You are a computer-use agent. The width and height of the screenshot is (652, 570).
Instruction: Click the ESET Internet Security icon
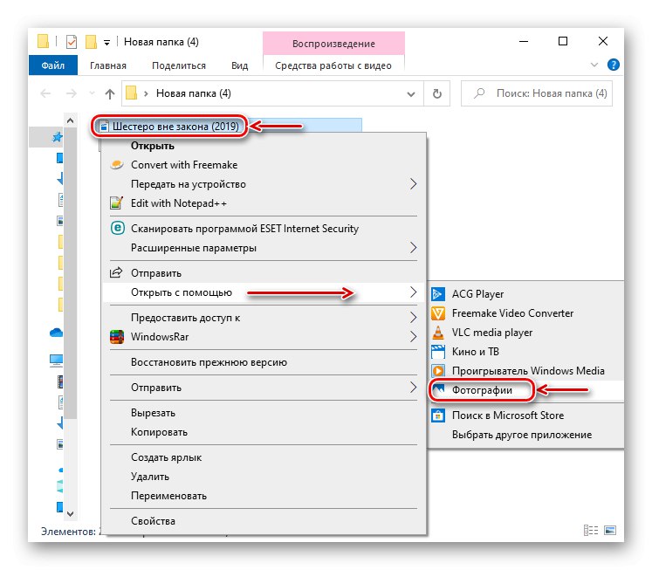click(x=117, y=228)
